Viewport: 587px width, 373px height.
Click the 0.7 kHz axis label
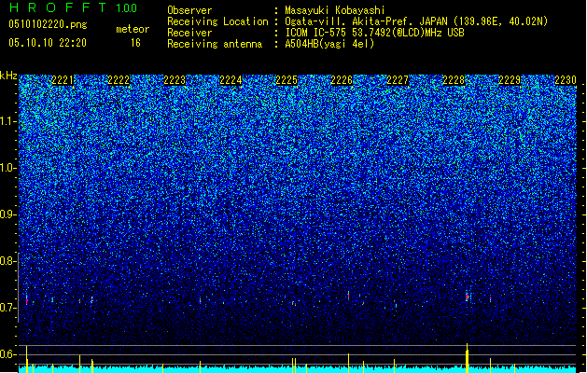(x=8, y=308)
